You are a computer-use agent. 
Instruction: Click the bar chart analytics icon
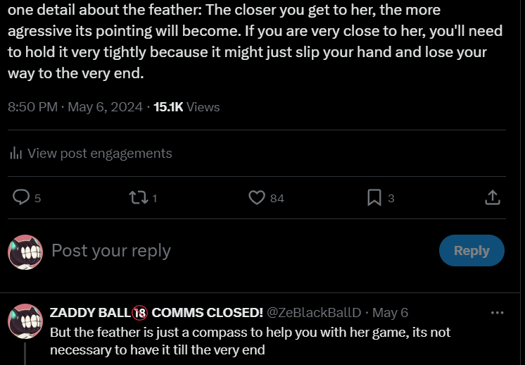coord(16,154)
